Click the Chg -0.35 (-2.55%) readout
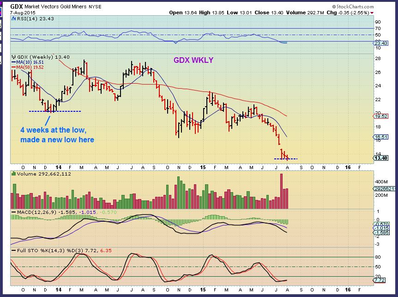 tap(348, 12)
